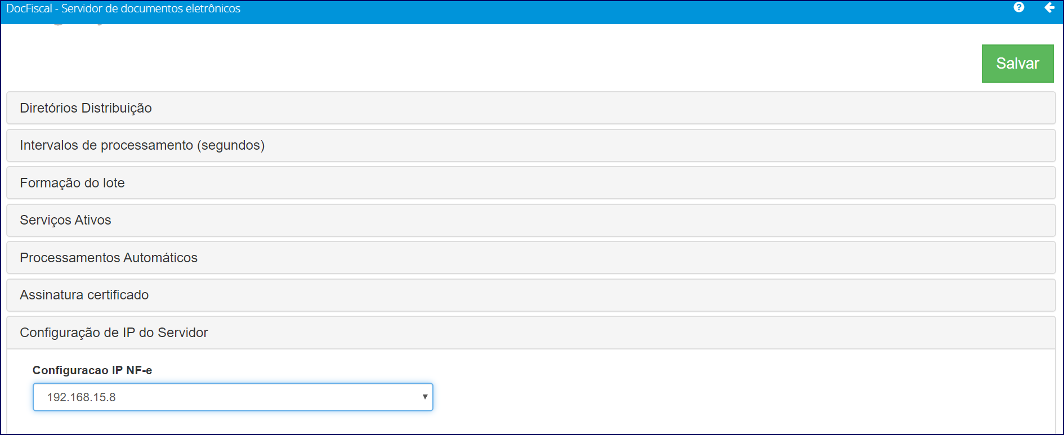The height and width of the screenshot is (435, 1064).
Task: Click the Assinatura certificado heading text
Action: tap(84, 295)
